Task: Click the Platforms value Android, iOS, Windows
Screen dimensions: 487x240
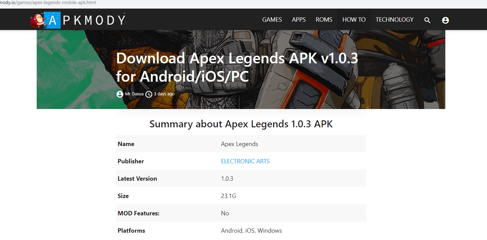Action: coord(251,231)
